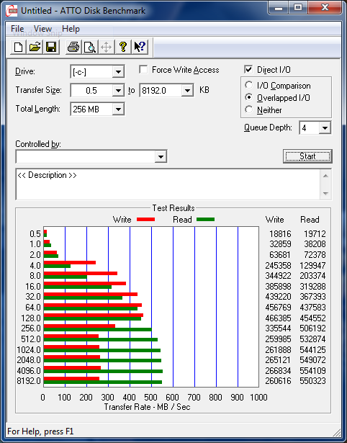Viewport: 347px width, 443px height.
Task: Click the green Read legend swatch
Action: [x=206, y=219]
